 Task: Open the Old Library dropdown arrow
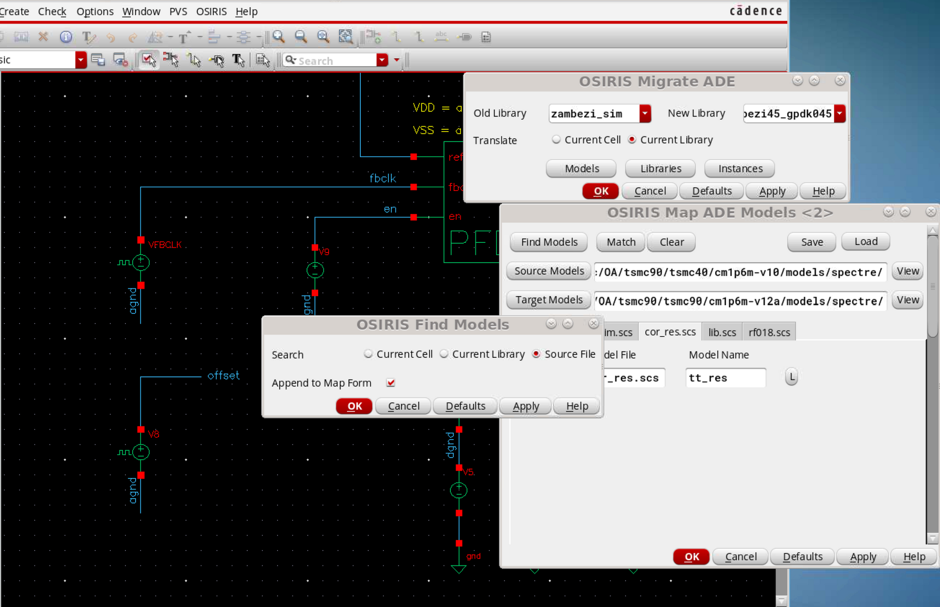[x=645, y=114]
